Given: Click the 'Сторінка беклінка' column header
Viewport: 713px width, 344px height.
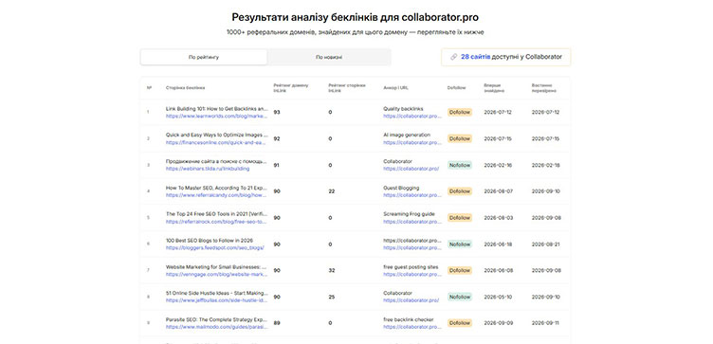Looking at the screenshot, I should point(186,88).
